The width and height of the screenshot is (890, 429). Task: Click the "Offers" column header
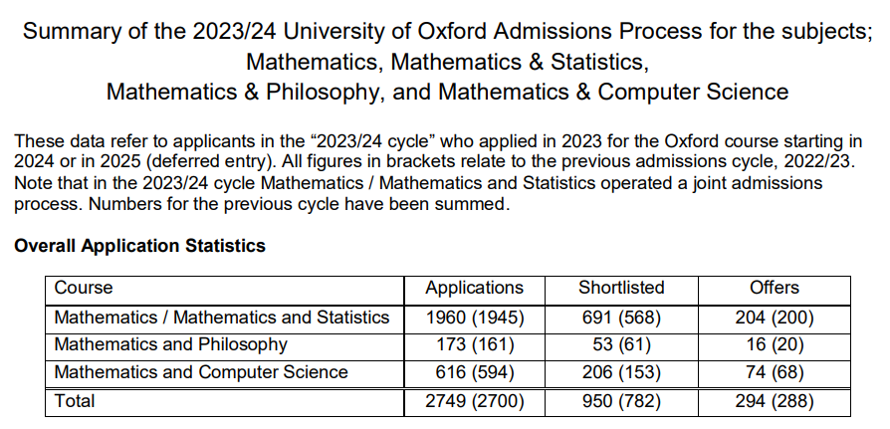(x=775, y=288)
